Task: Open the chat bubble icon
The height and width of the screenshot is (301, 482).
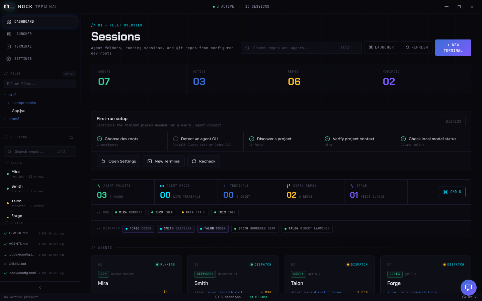Action: coord(469,288)
